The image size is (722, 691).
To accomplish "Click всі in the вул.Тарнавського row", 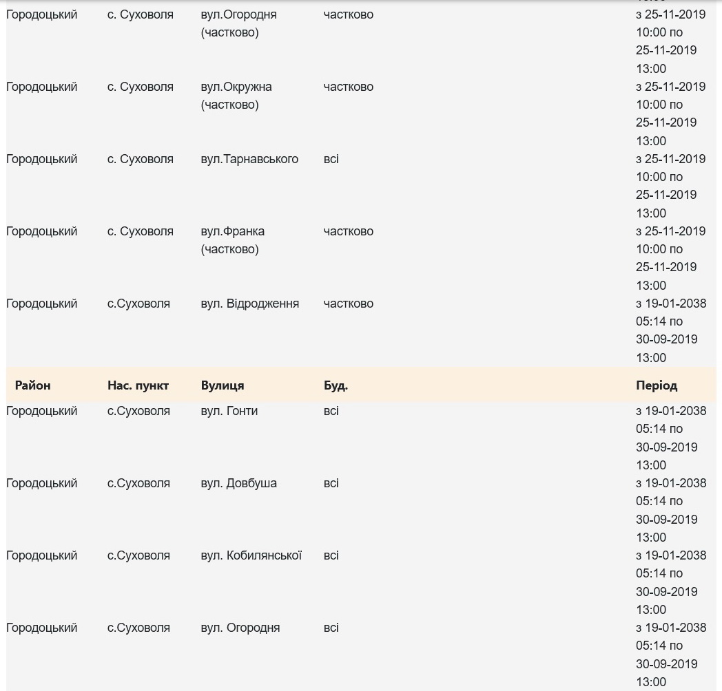I will (331, 159).
